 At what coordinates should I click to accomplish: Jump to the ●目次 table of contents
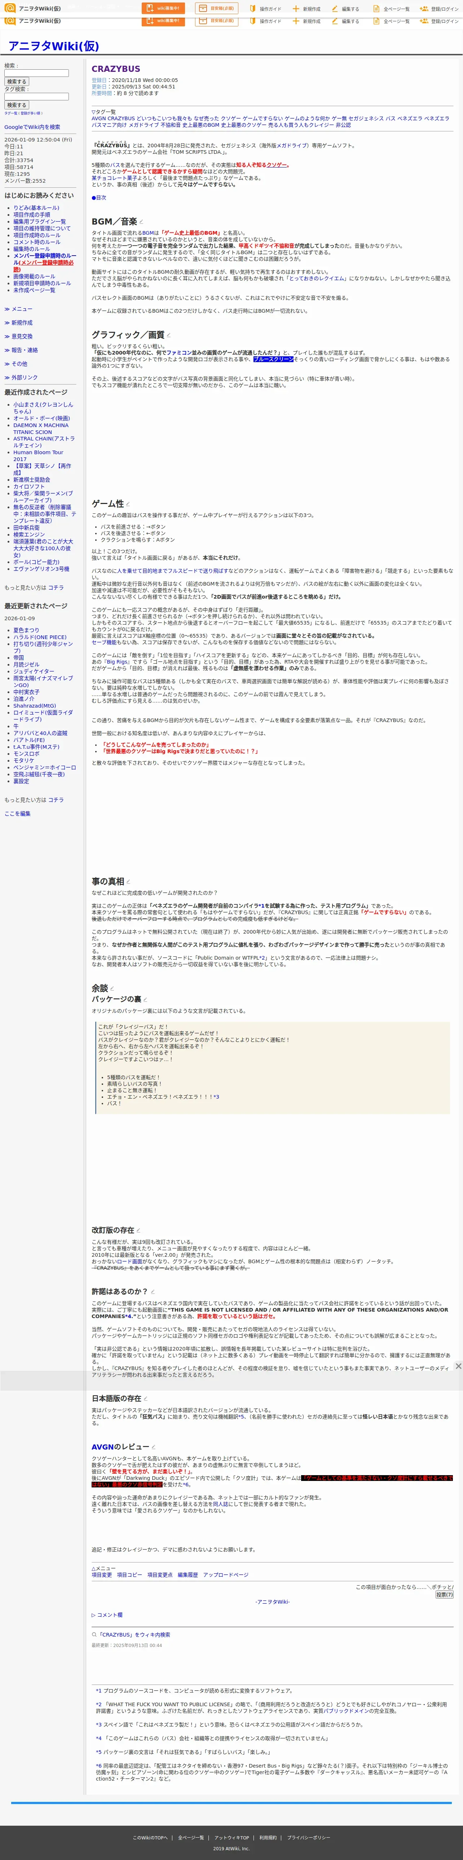pos(99,197)
